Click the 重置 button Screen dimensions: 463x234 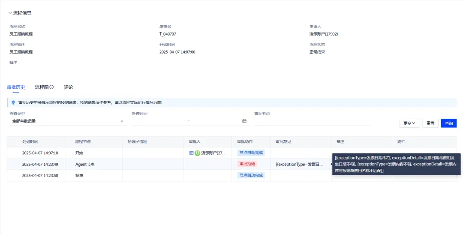pos(430,123)
